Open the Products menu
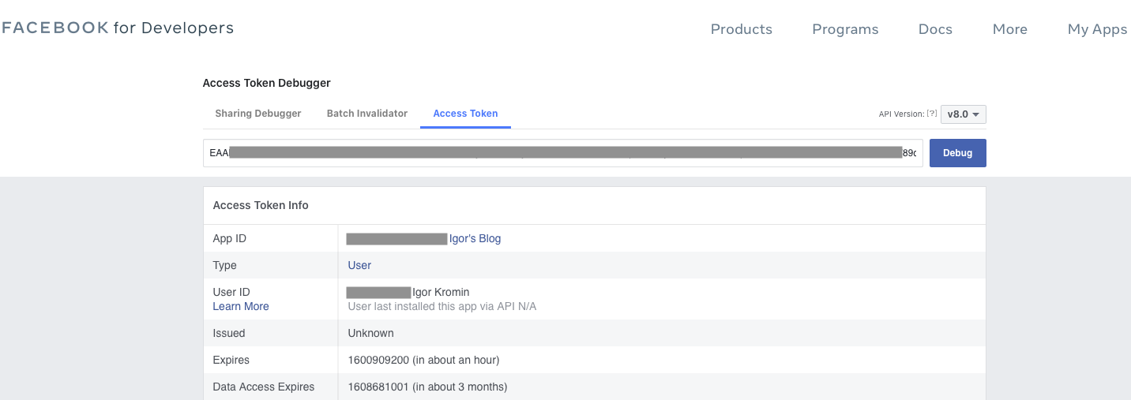 tap(742, 29)
